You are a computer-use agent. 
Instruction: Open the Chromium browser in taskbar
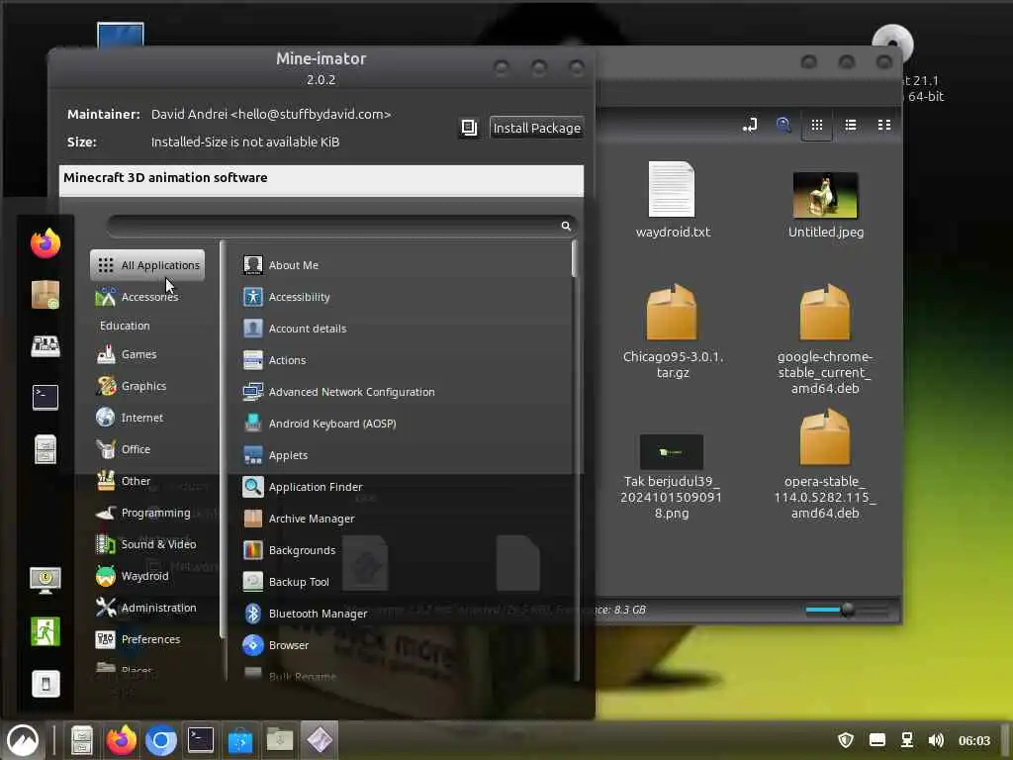coord(161,740)
